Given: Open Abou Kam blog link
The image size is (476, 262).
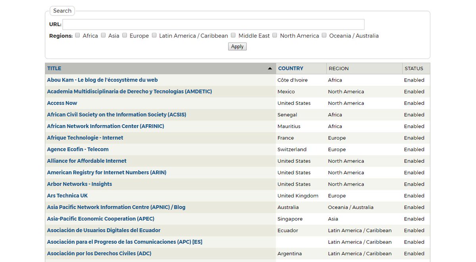Looking at the screenshot, I should [x=102, y=80].
